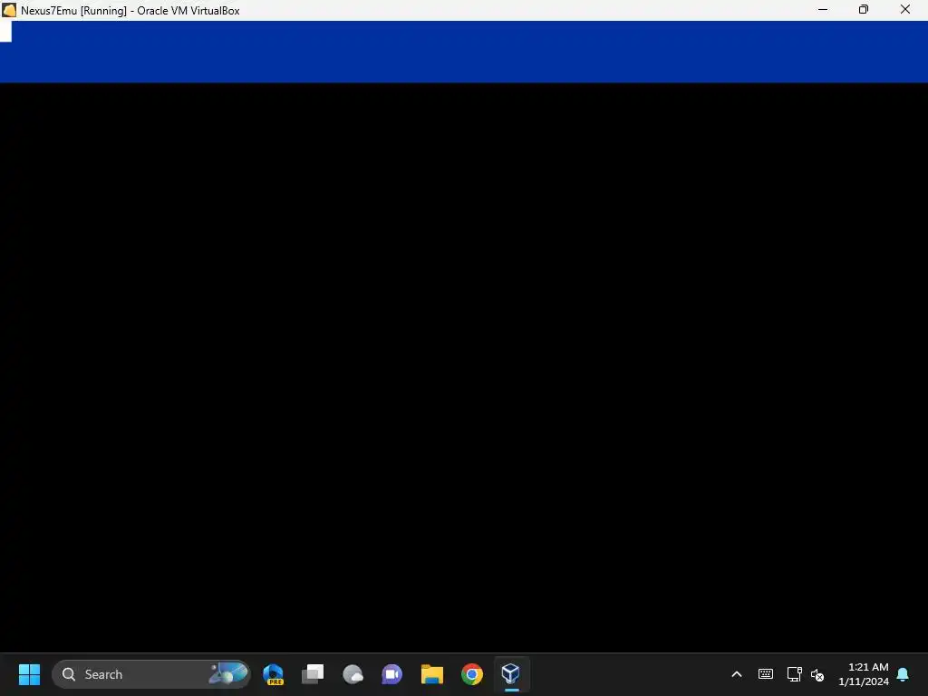
Task: Minimize the Nexus7Emu VirtualBox window
Action: (x=823, y=9)
